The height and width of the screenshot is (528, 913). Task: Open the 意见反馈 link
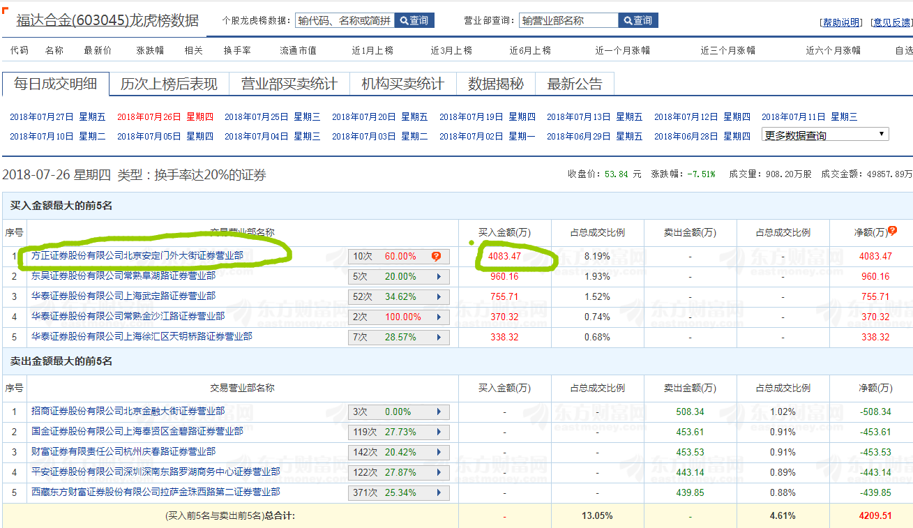[x=891, y=22]
